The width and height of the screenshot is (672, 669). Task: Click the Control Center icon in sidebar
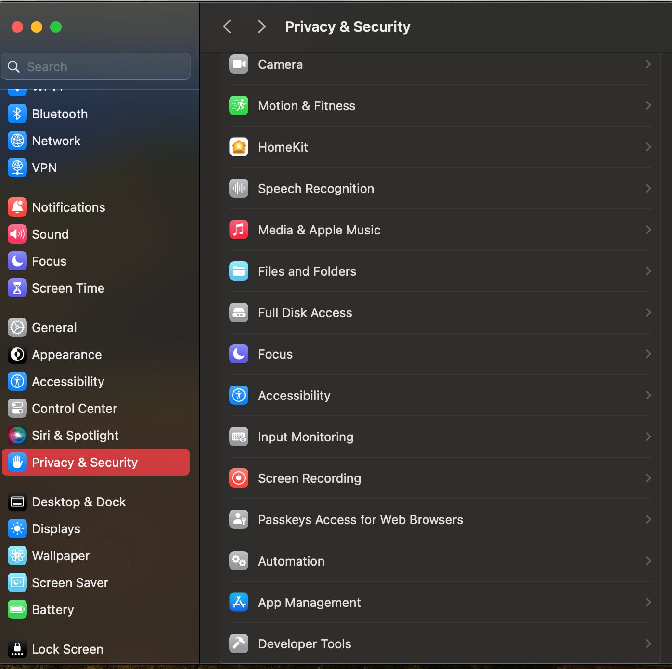[17, 409]
